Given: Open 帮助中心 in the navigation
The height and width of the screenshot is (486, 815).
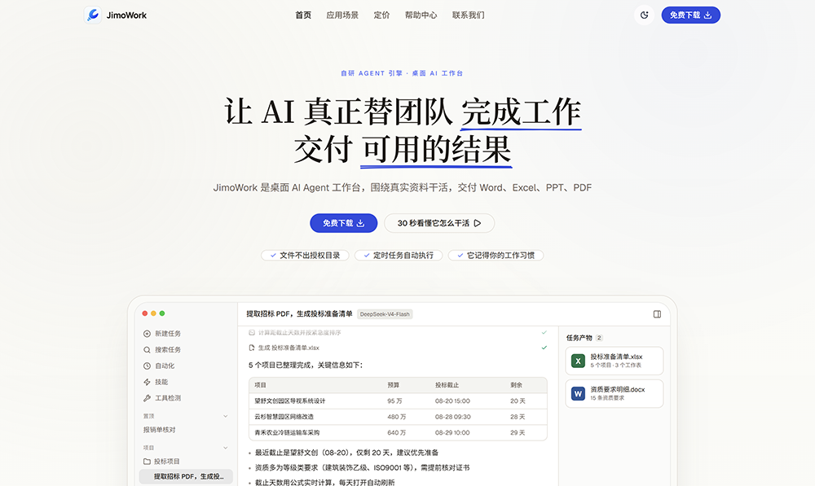Looking at the screenshot, I should tap(421, 15).
